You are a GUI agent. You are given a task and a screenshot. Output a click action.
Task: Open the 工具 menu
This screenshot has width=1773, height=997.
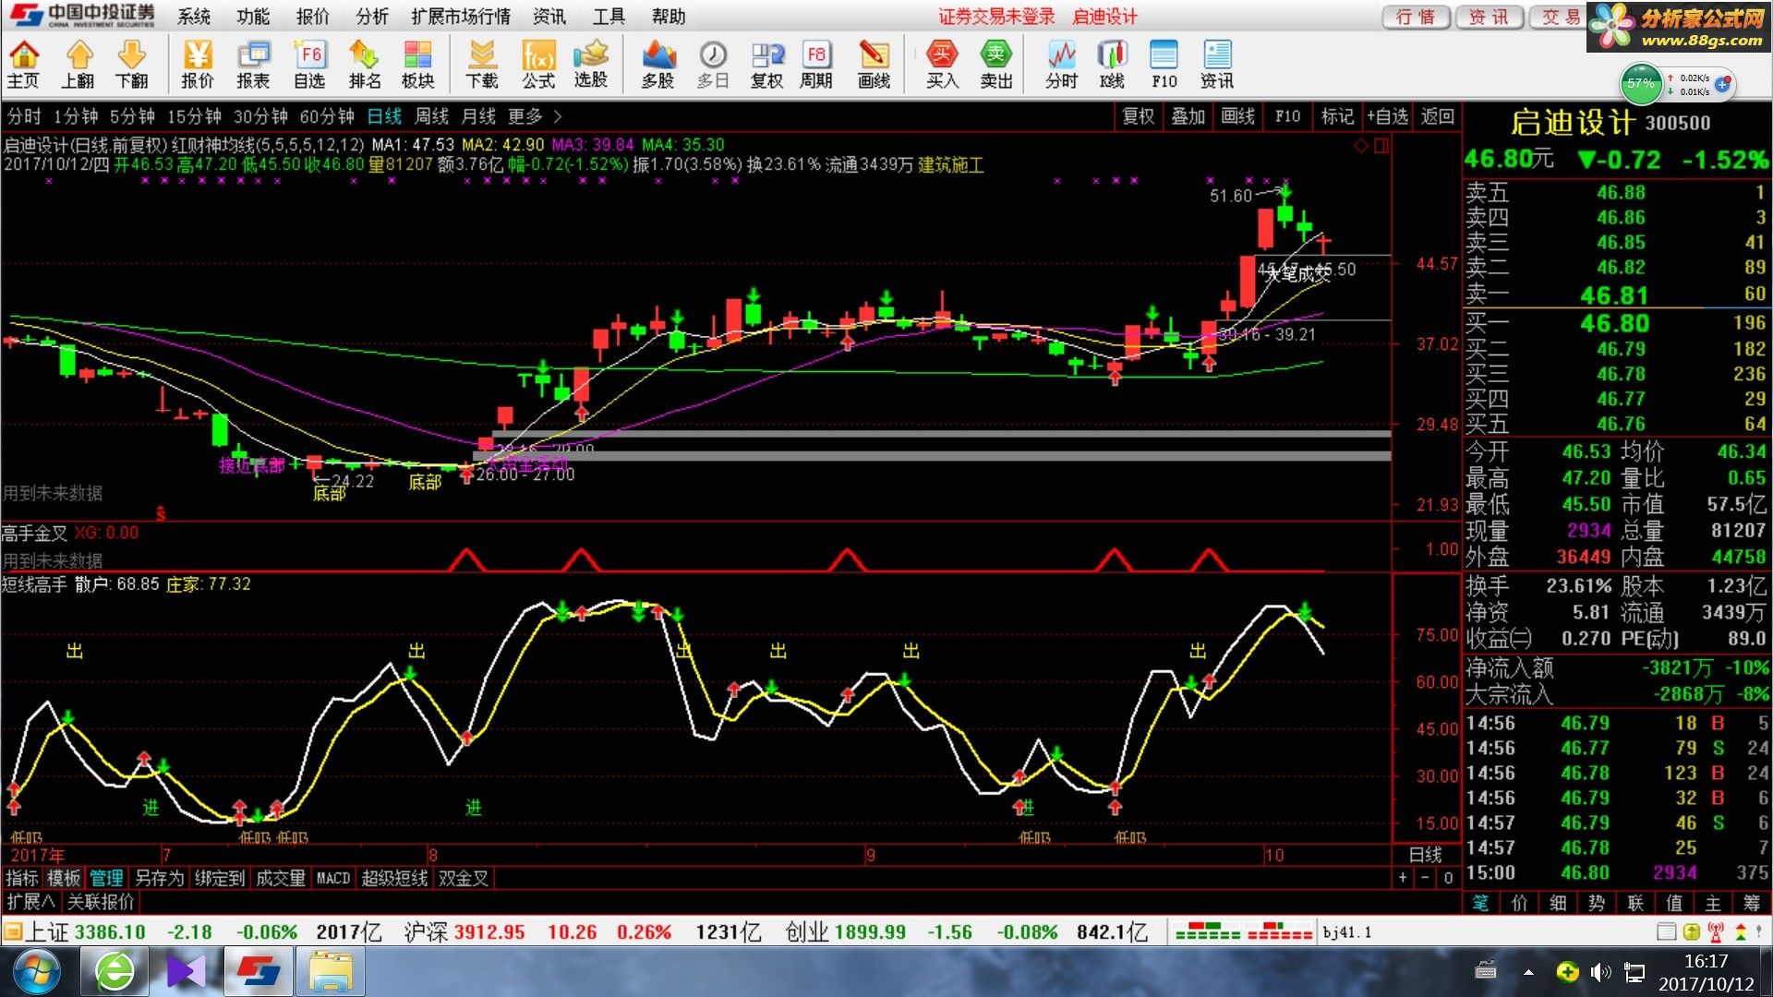click(609, 17)
